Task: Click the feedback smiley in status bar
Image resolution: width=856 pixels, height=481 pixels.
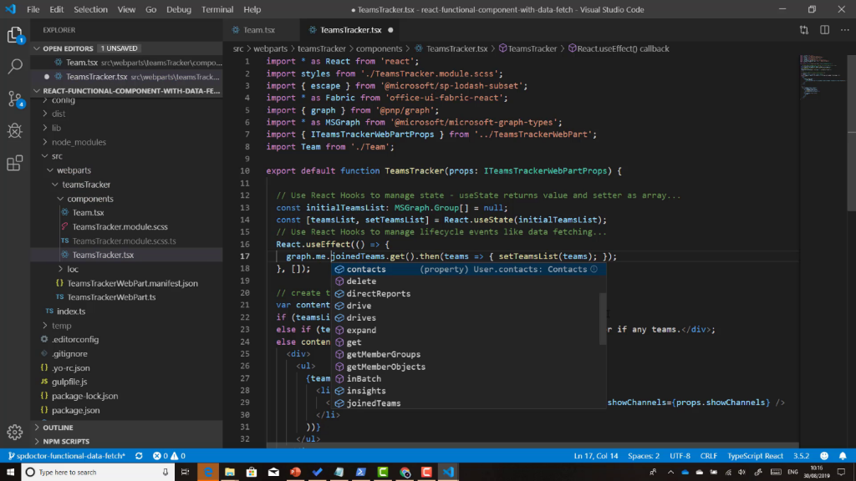Action: [x=824, y=456]
